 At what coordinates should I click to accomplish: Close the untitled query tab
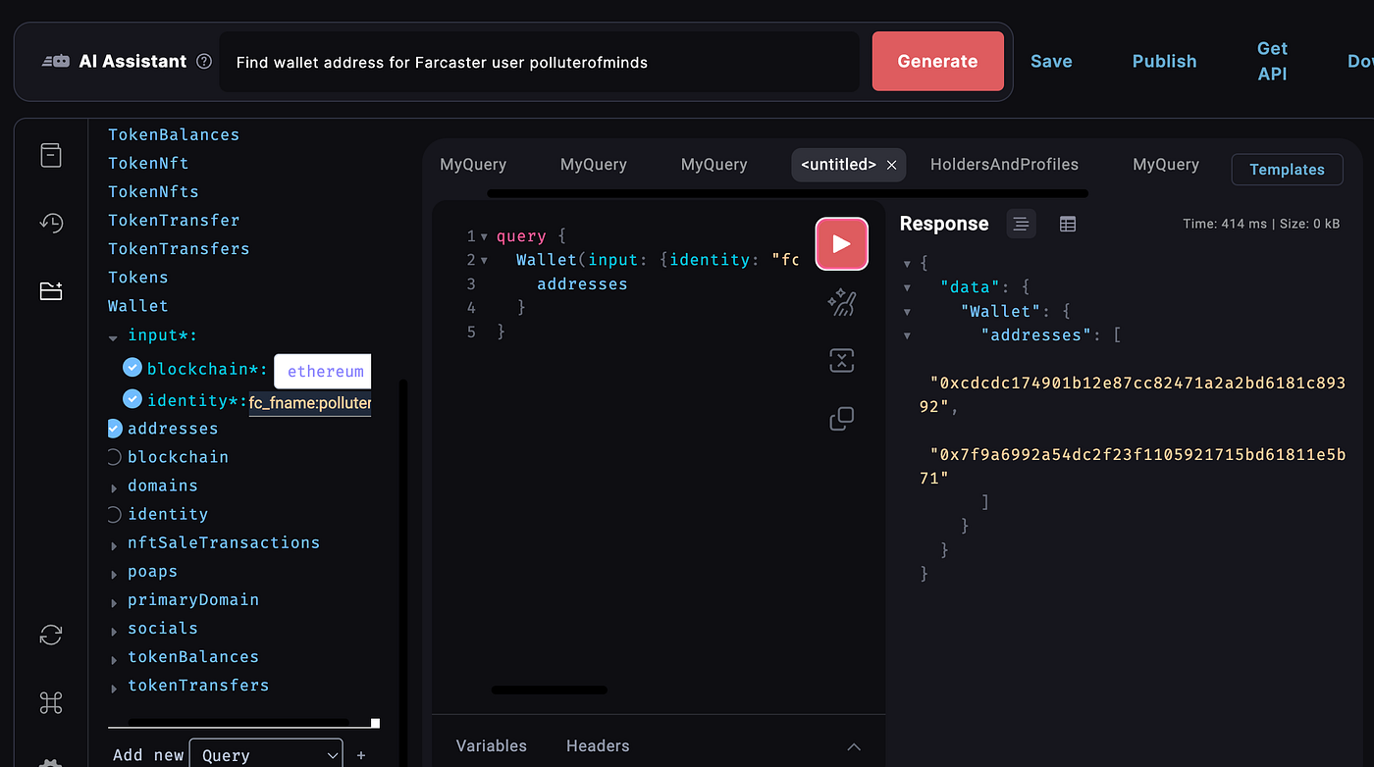[x=891, y=165]
